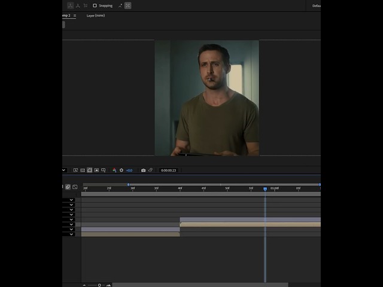Click the timeline horizontal scrollbar
Viewport: 383px width, 287px height.
pos(200,285)
